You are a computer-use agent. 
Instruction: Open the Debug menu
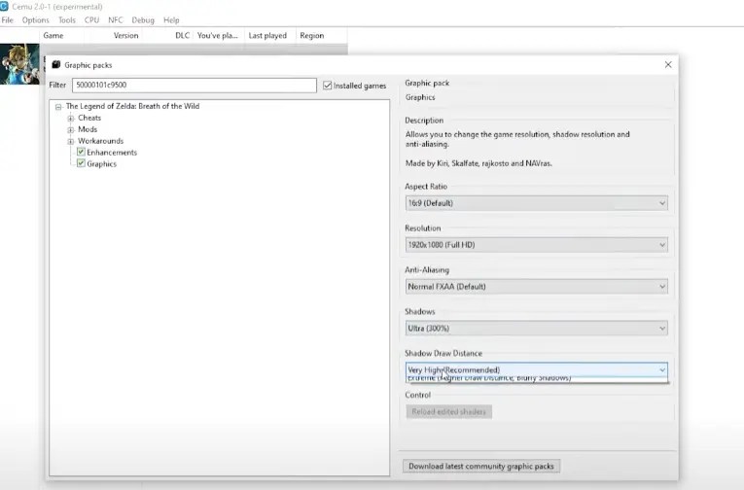143,19
